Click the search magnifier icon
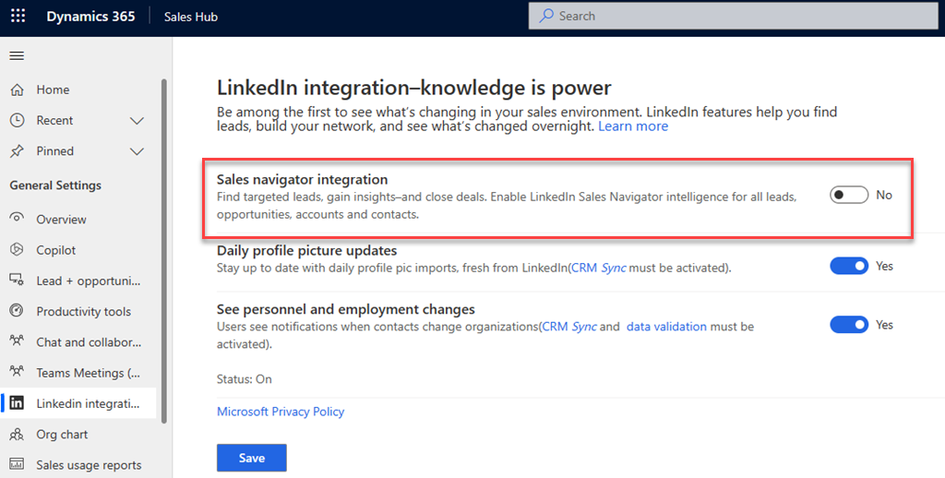The image size is (945, 478). (546, 16)
